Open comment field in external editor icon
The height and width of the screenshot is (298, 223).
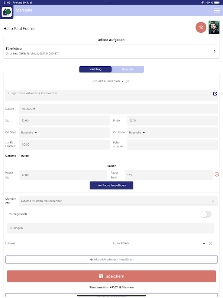tap(215, 94)
